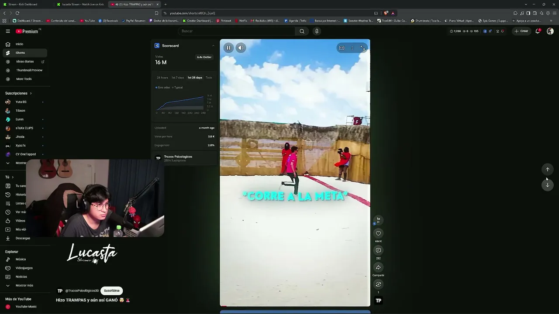The height and width of the screenshot is (314, 559).
Task: Click the search magnifier button
Action: pos(302,31)
